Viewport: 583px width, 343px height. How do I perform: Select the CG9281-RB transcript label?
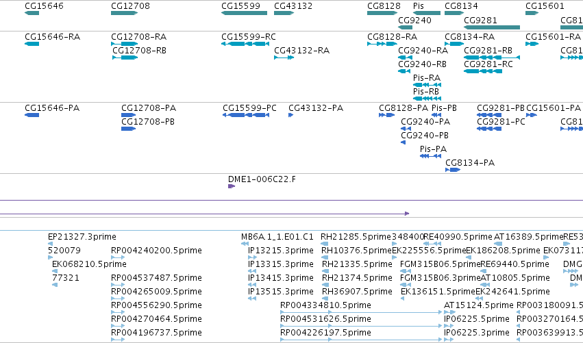coord(488,51)
